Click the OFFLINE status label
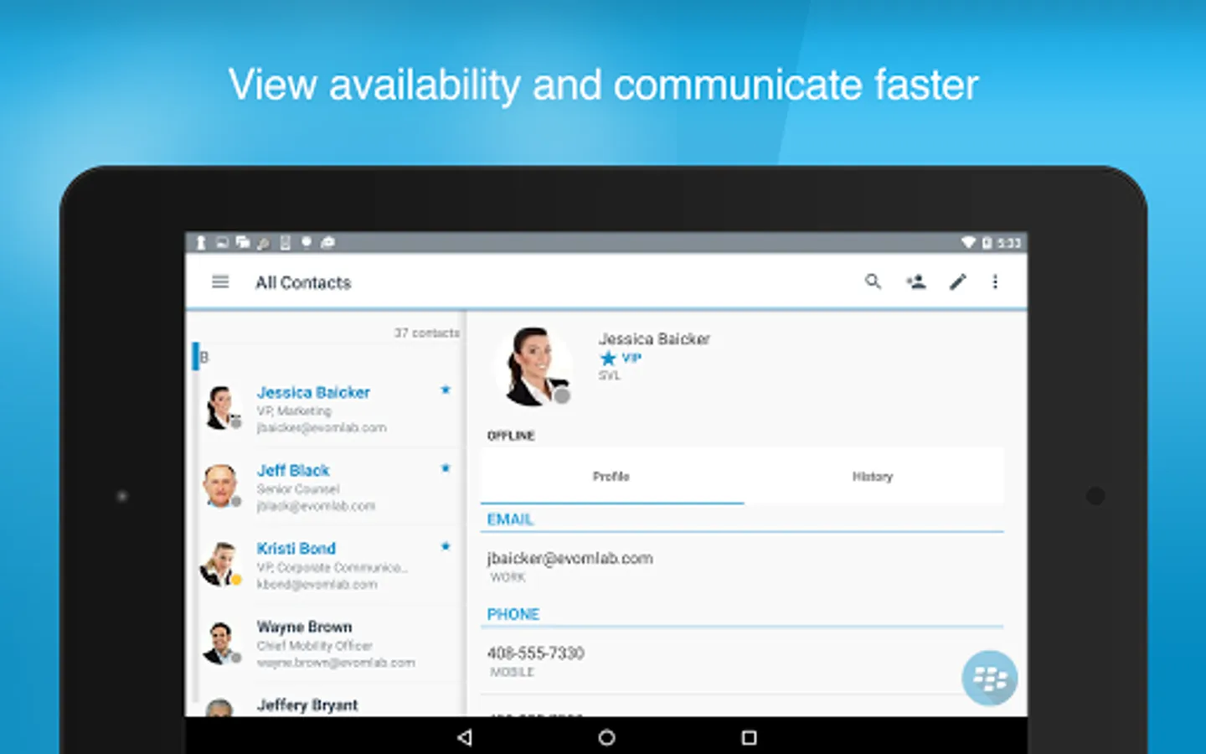The width and height of the screenshot is (1206, 754). pos(511,436)
